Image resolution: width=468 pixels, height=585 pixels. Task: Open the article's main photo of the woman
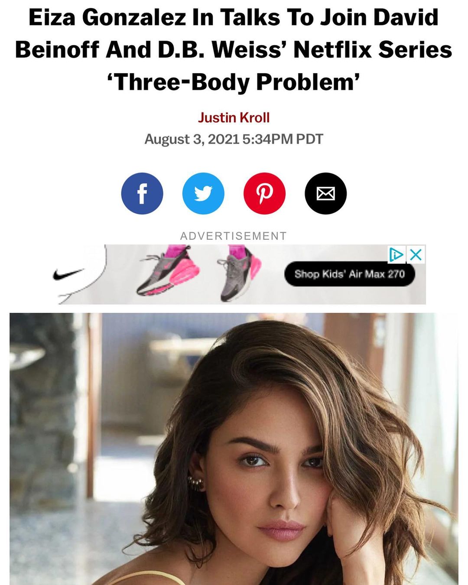tap(234, 449)
